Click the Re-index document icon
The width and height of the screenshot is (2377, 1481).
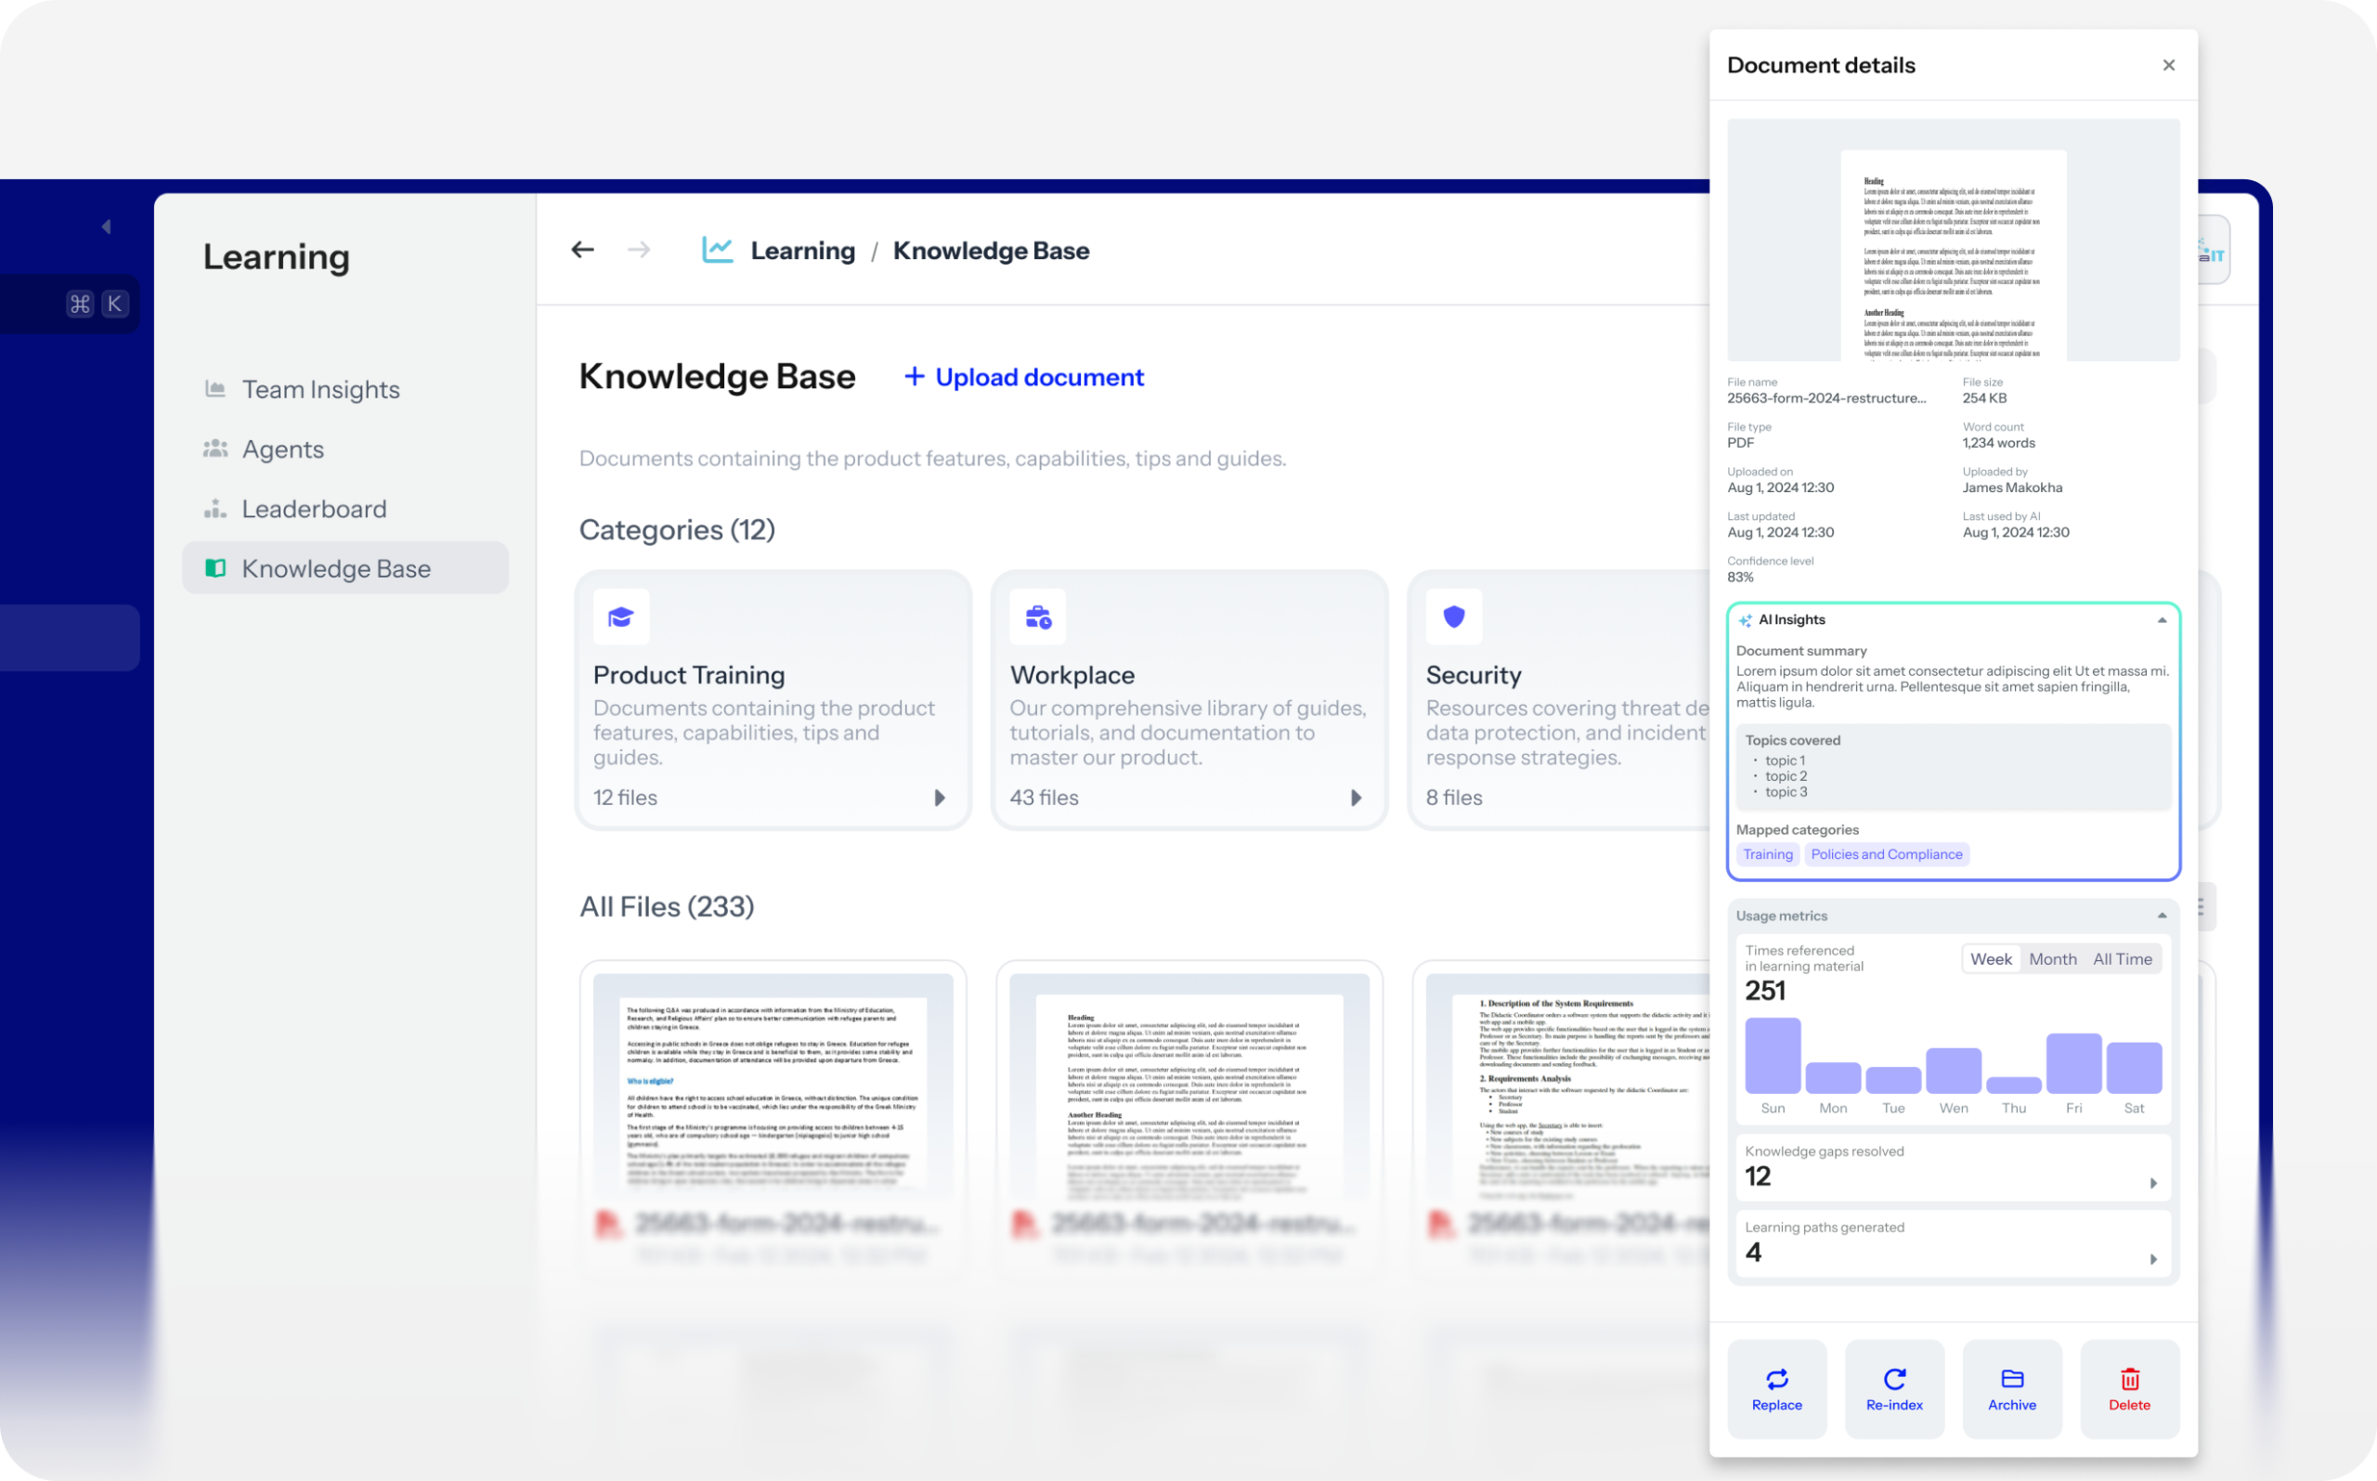(1893, 1379)
